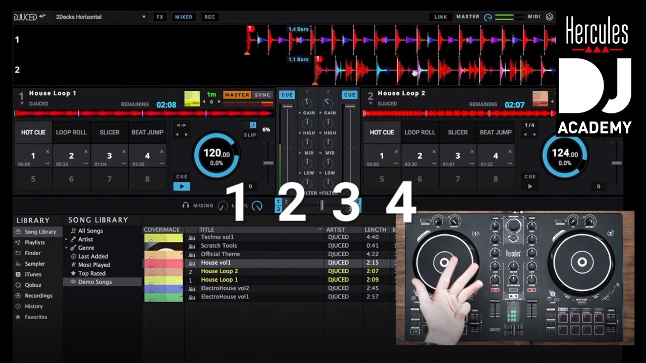Increase deck 1 key shift with right arrow
This screenshot has width=646, height=363.
coord(219,102)
